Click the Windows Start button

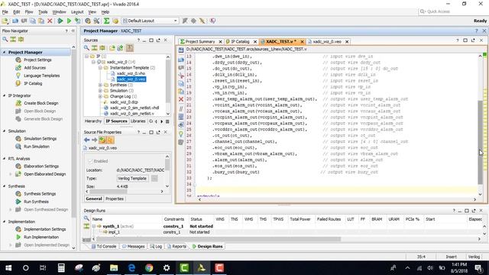pyautogui.click(x=8, y=268)
